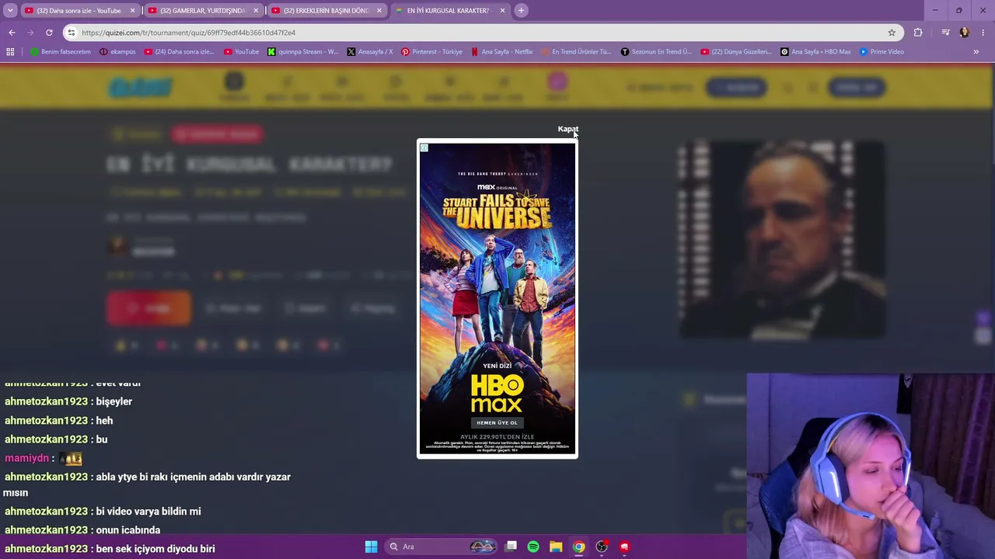The height and width of the screenshot is (559, 995).
Task: Open the Chrome profile avatar
Action: (x=965, y=33)
